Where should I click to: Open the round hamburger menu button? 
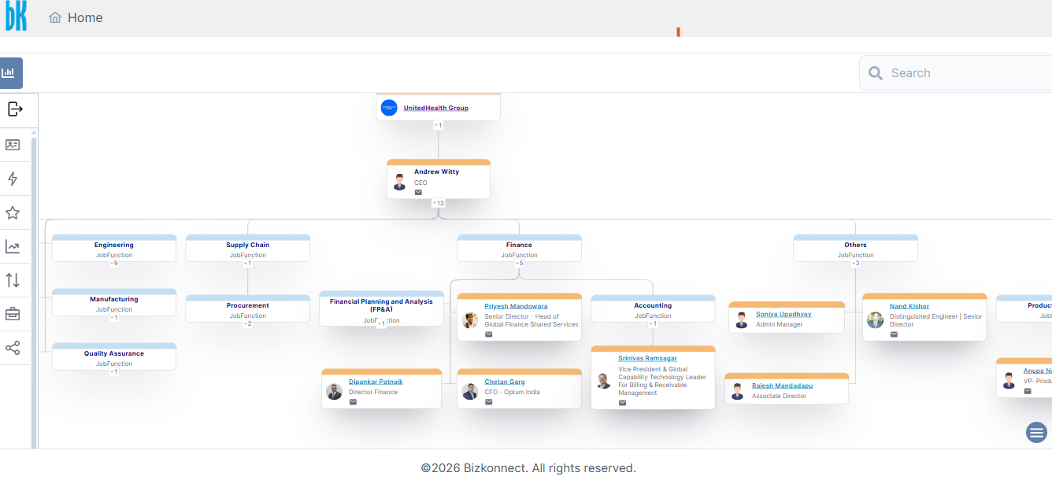tap(1036, 432)
